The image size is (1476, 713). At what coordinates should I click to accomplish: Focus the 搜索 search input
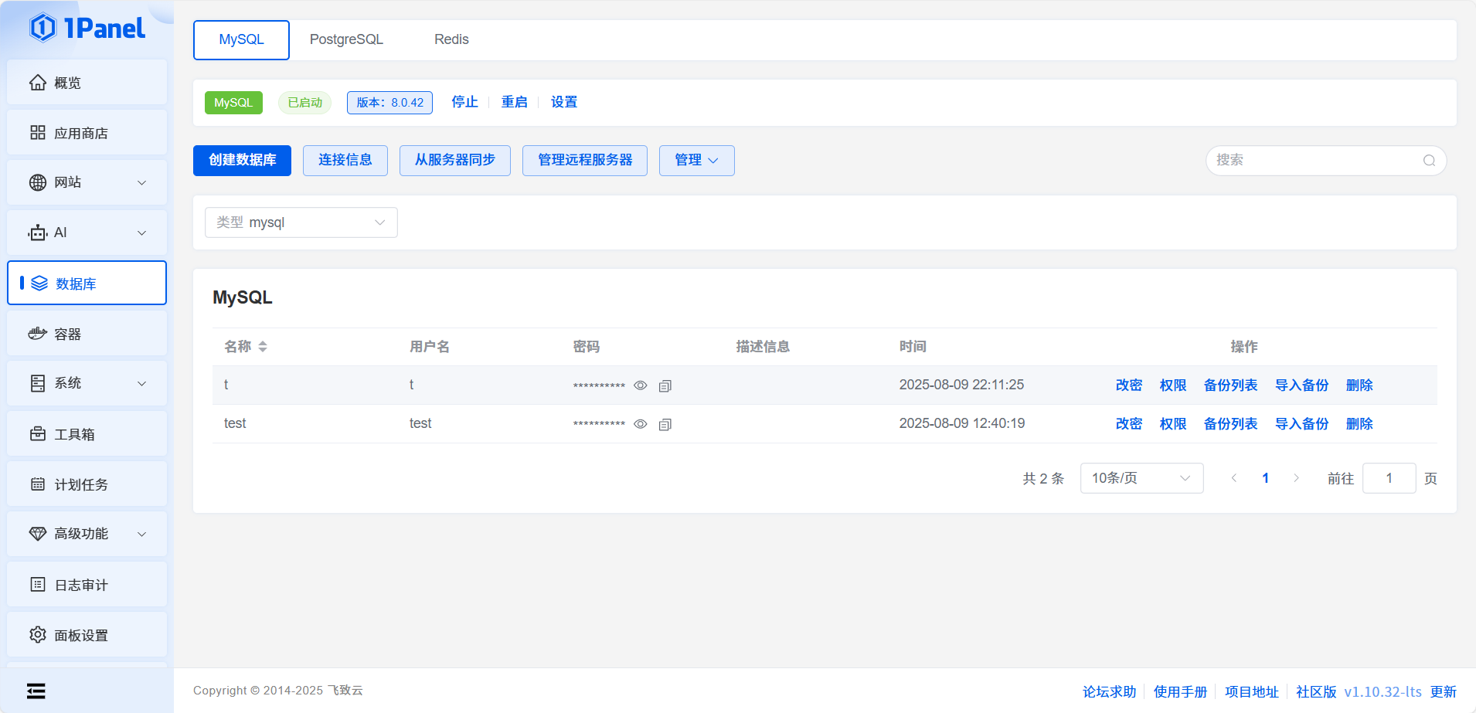1326,161
